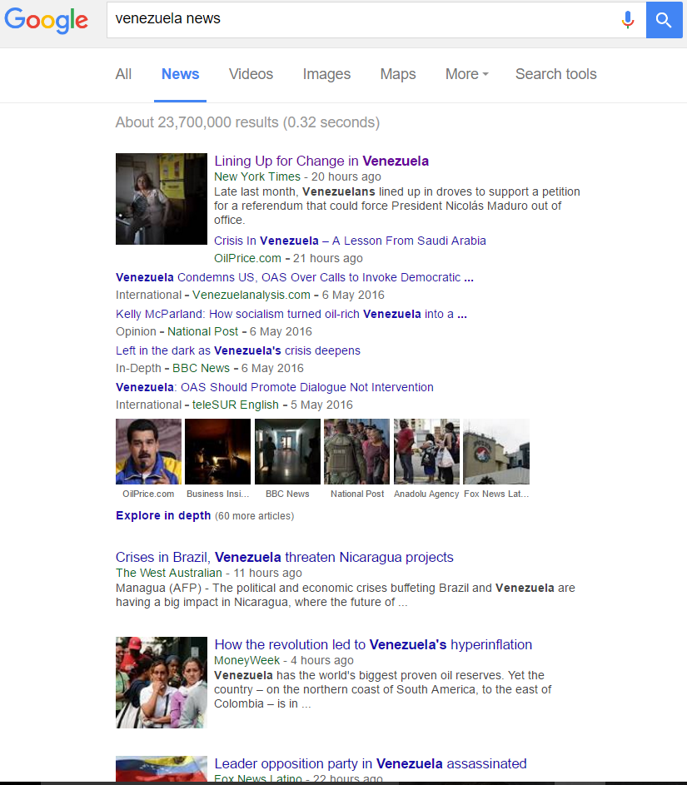Click 'BBC News' source in In-Depth line
Viewport: 687px width, 785px height.
pyautogui.click(x=201, y=368)
